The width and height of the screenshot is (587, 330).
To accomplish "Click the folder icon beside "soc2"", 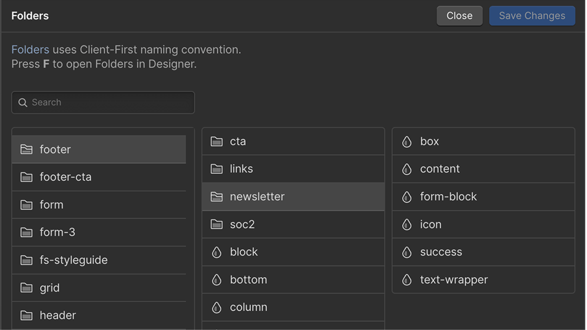I will pyautogui.click(x=216, y=224).
